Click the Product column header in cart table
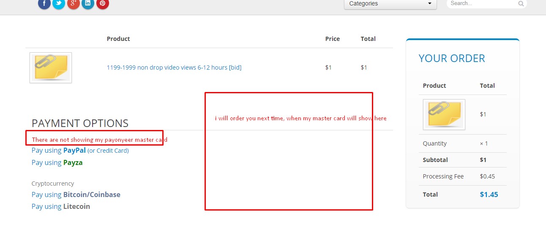The height and width of the screenshot is (227, 546). (x=118, y=39)
